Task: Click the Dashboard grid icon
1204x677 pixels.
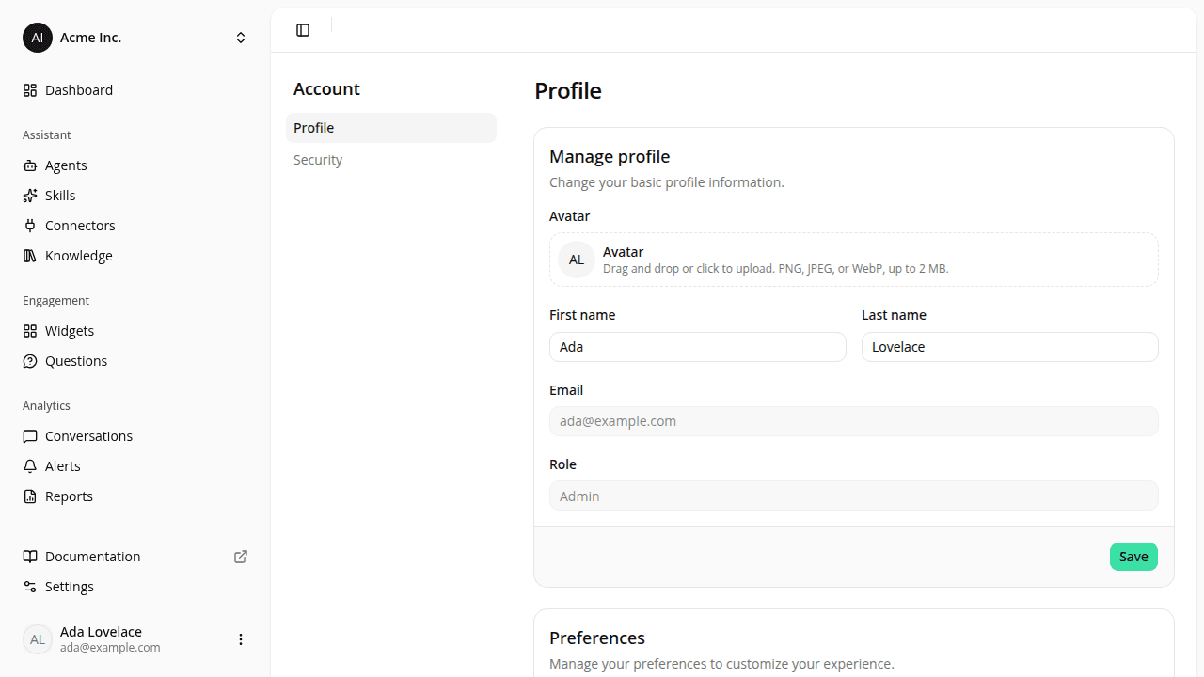Action: click(x=30, y=90)
